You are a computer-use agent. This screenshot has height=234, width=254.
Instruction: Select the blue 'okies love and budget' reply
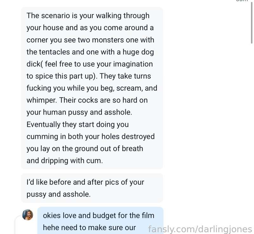(100, 220)
